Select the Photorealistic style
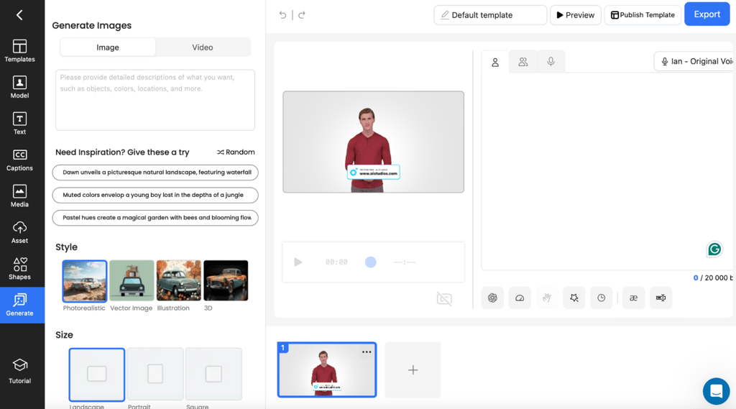This screenshot has height=409, width=736. pyautogui.click(x=85, y=281)
